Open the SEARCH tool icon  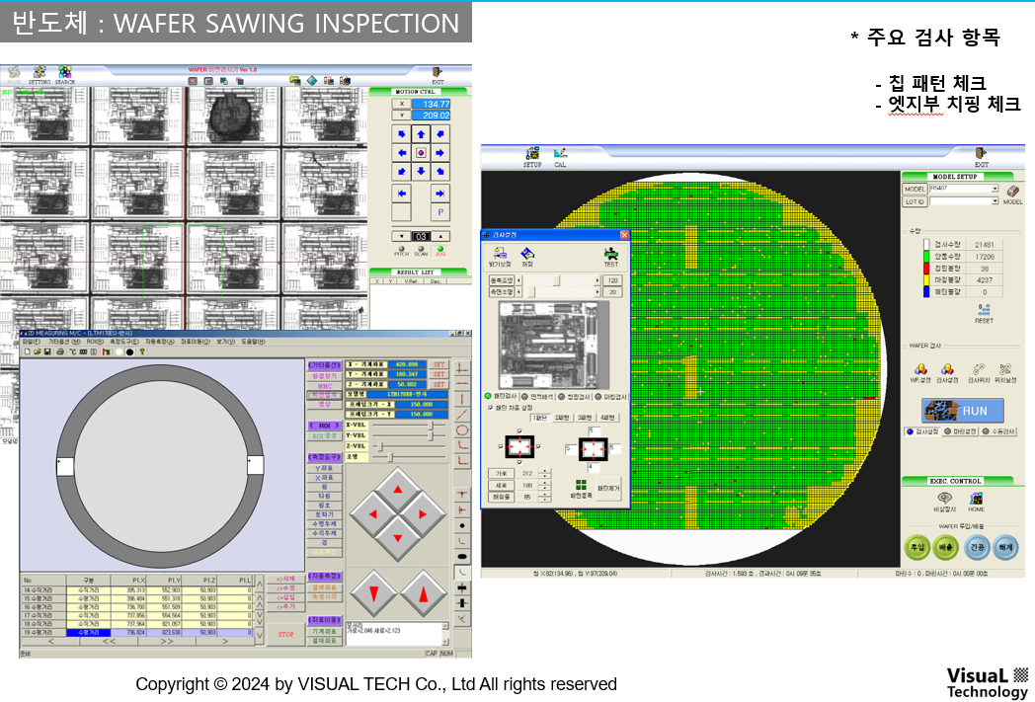pyautogui.click(x=64, y=73)
